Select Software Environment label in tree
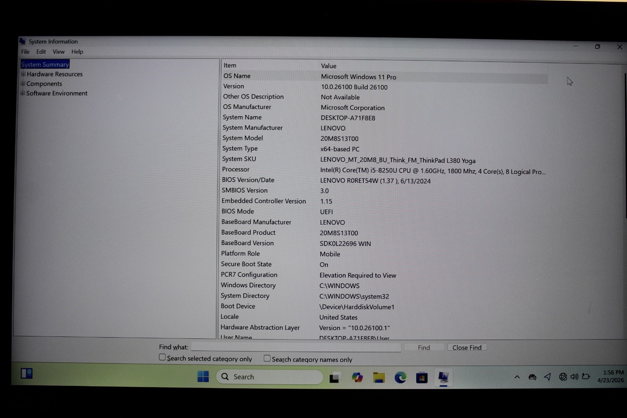Viewport: 627px width, 418px height. (x=57, y=93)
